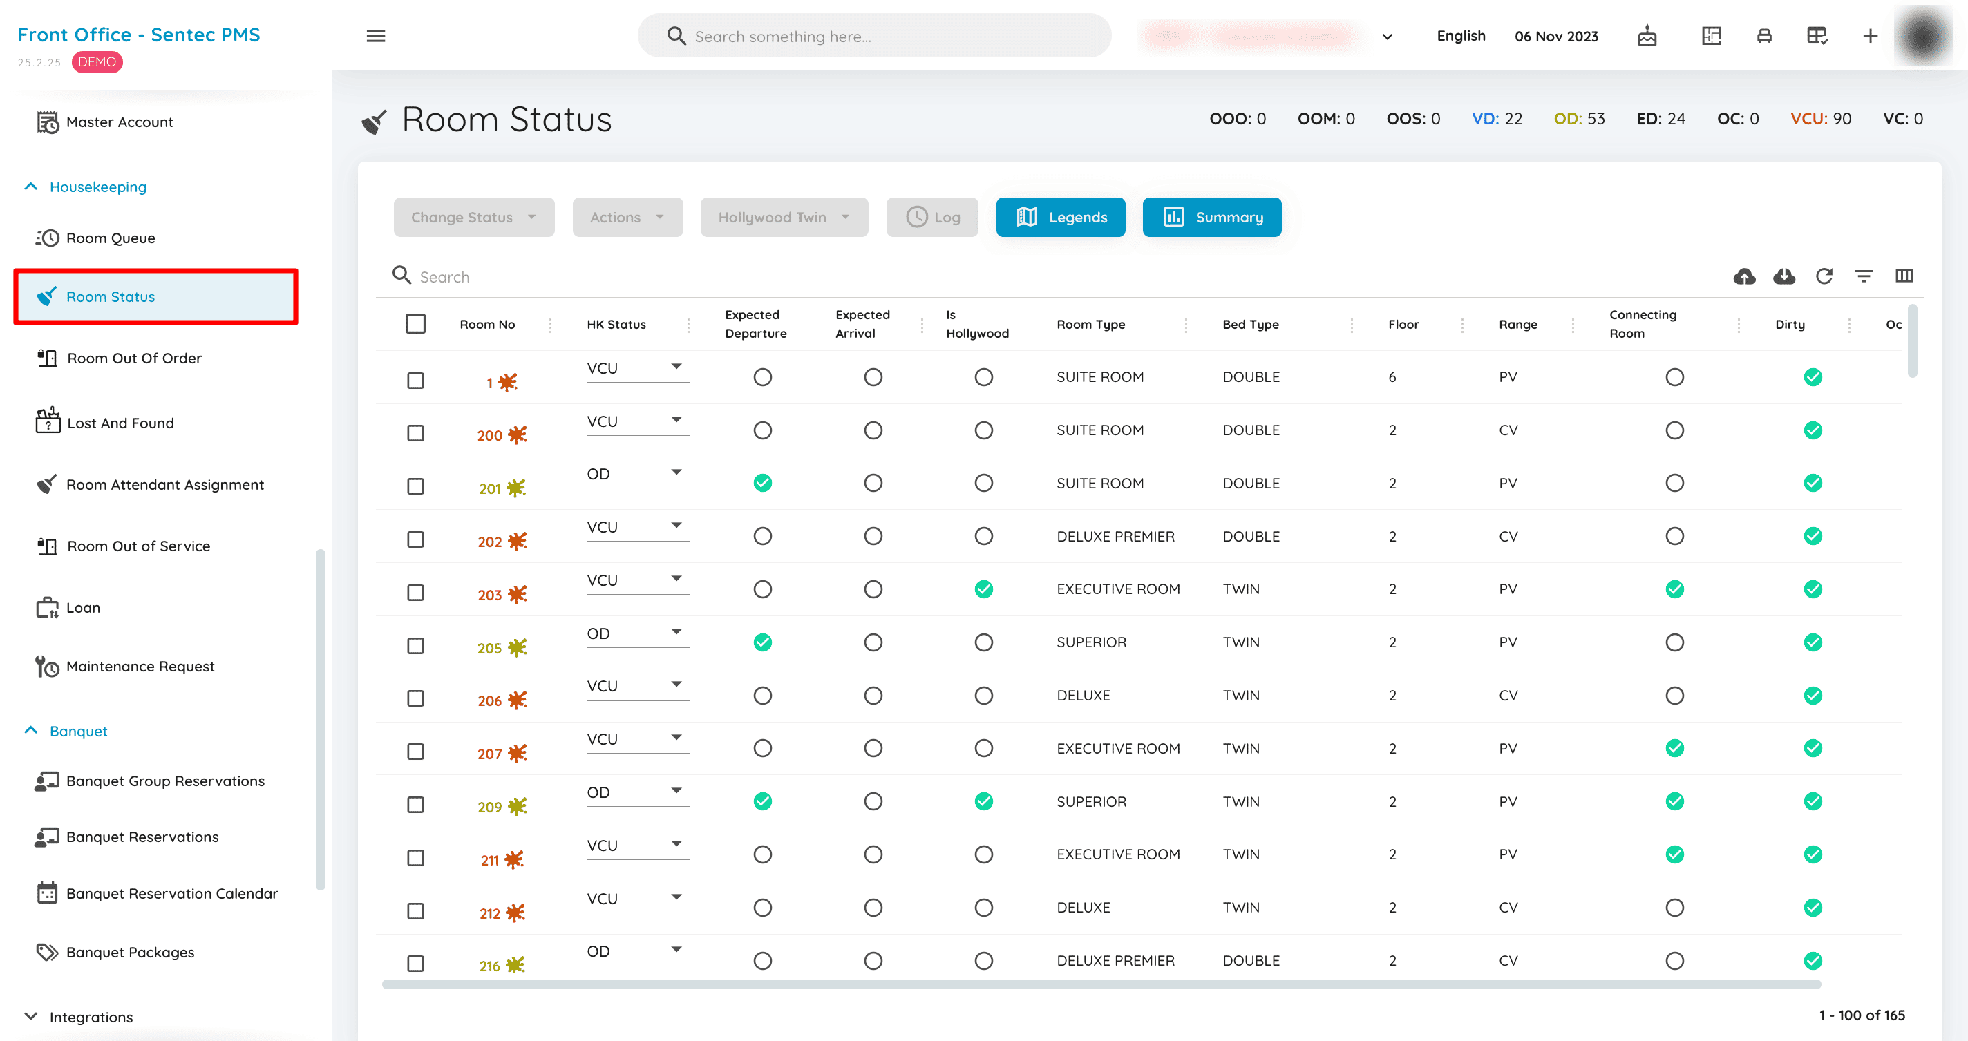
Task: Click the splat icon next to room 201
Action: [x=516, y=488]
